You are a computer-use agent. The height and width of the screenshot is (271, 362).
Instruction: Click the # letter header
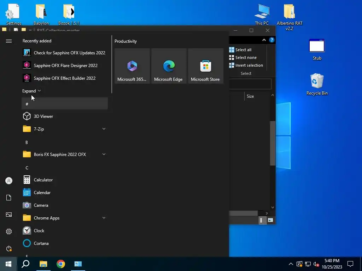click(65, 104)
